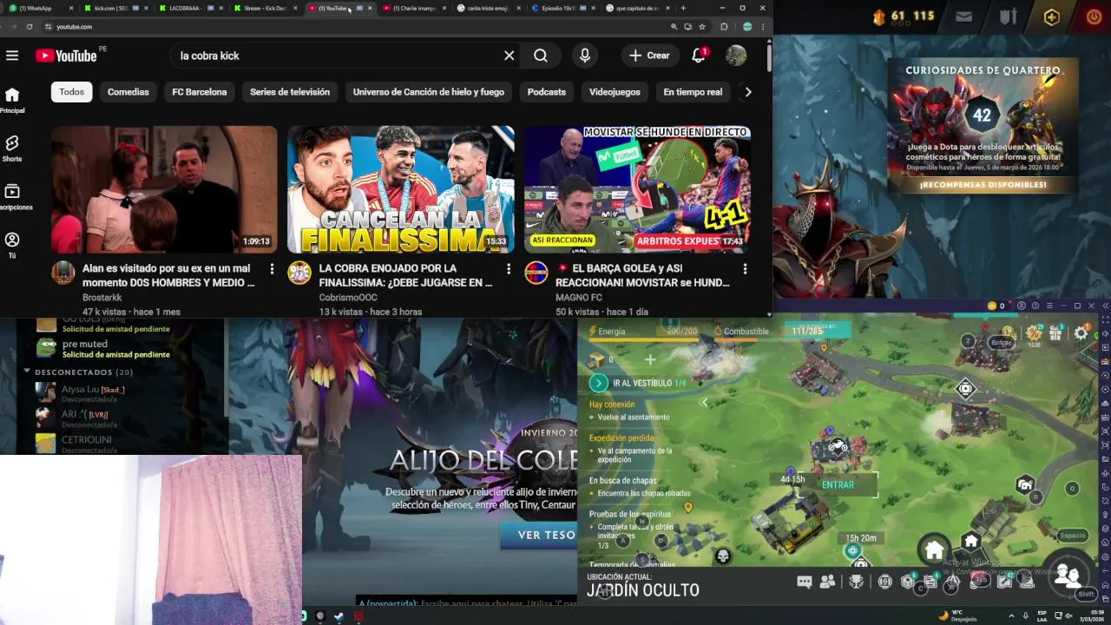1111x625 pixels.
Task: Open YouTube notifications bell
Action: (x=699, y=56)
